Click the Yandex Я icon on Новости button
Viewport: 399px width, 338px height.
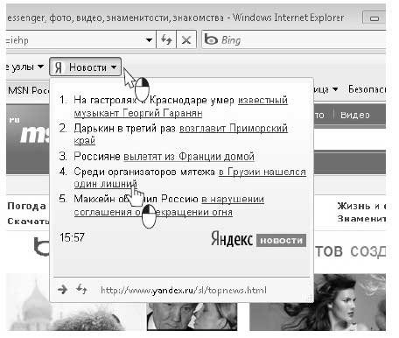pos(59,67)
